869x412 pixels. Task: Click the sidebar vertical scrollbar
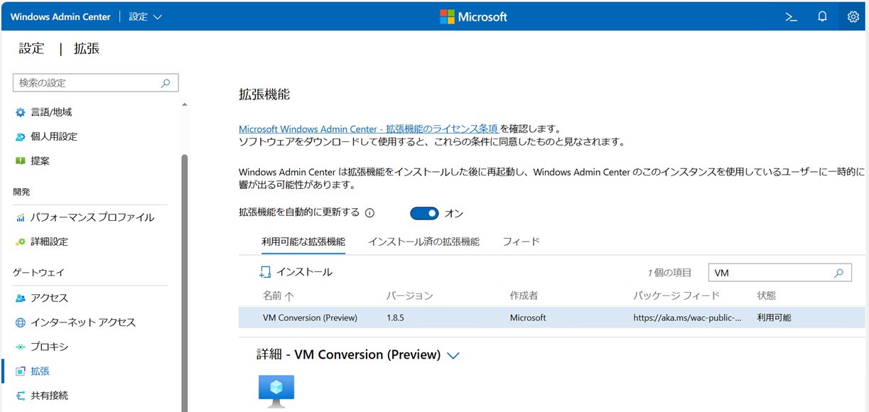(x=185, y=284)
